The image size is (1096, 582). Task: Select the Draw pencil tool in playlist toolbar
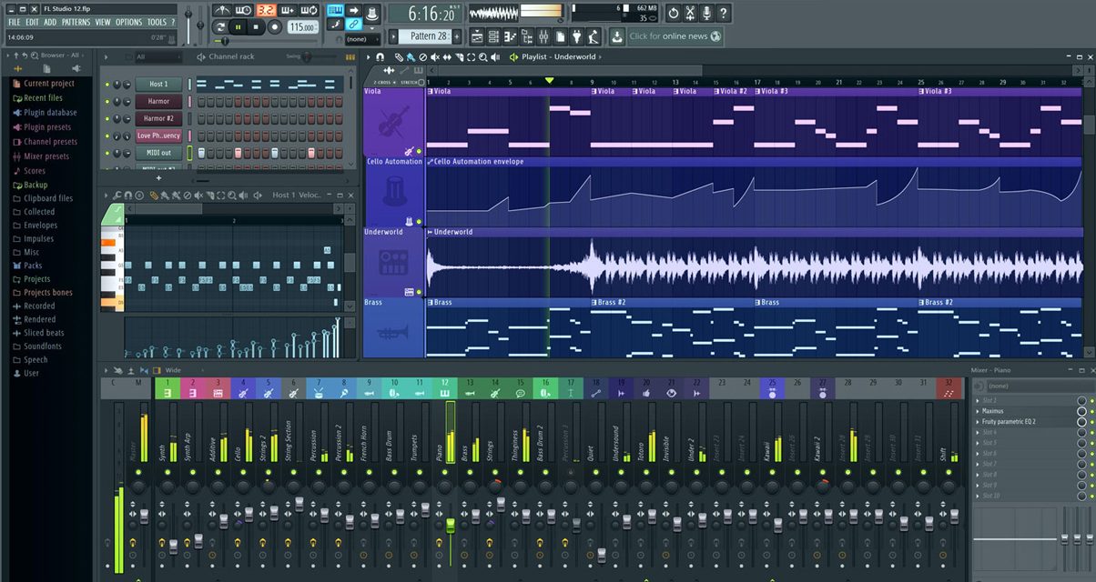click(x=399, y=56)
